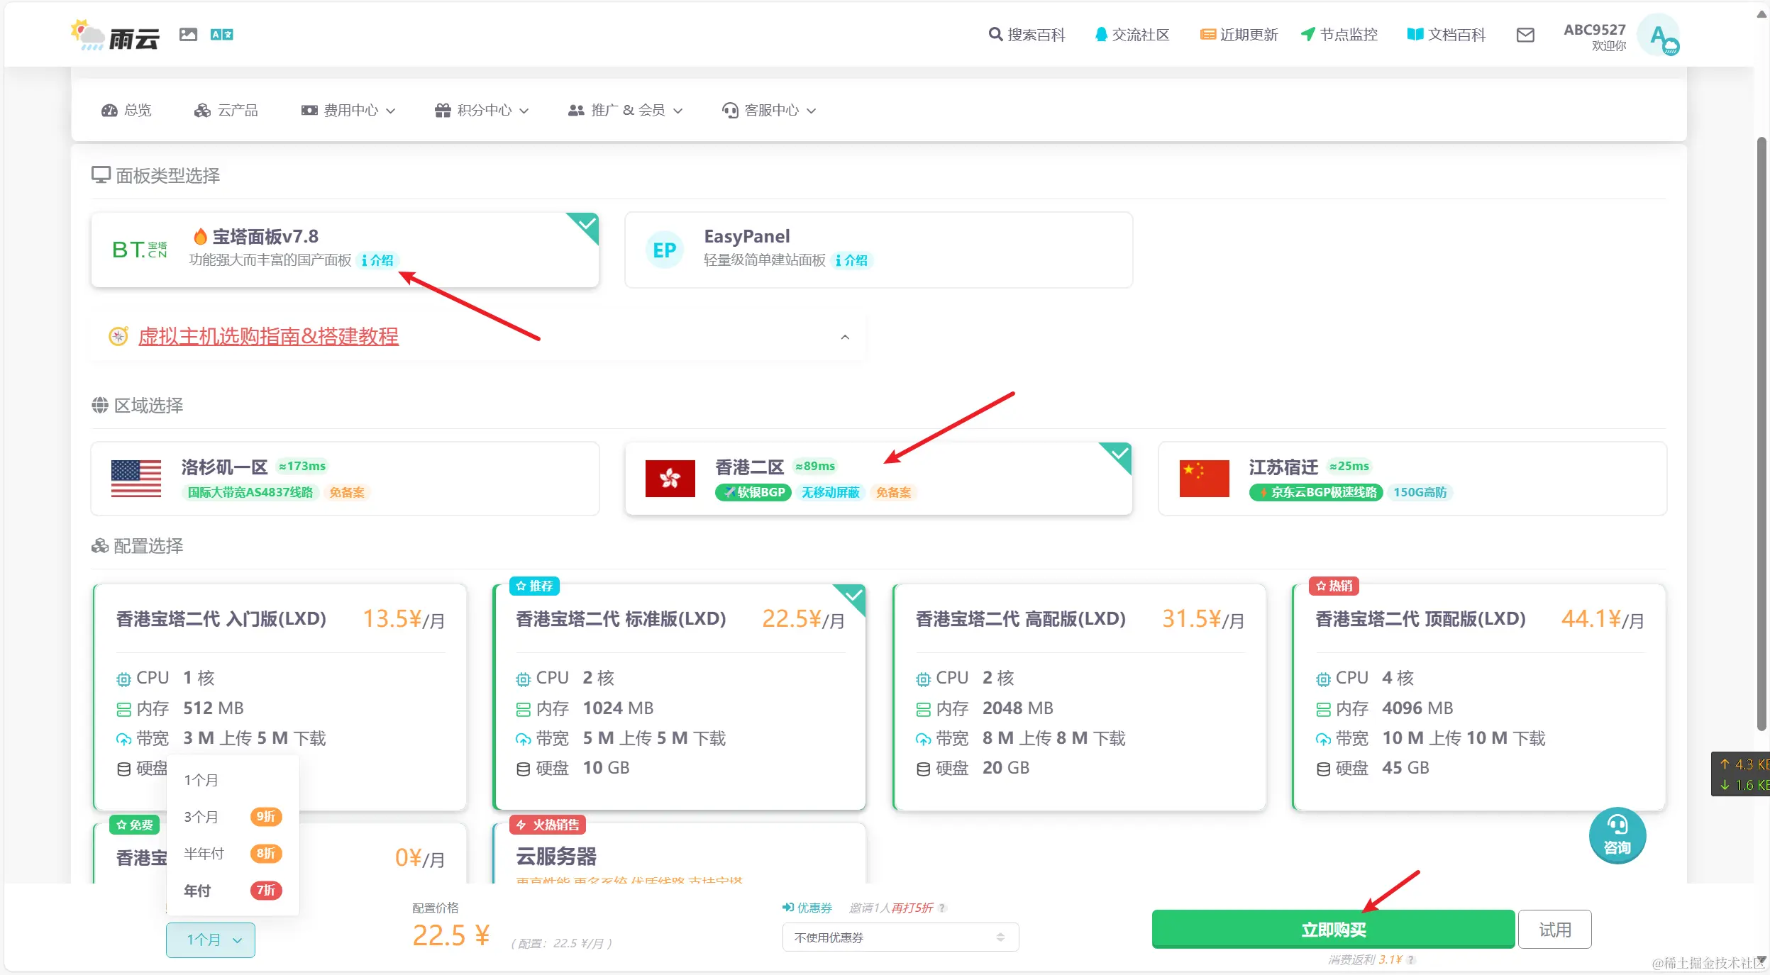Image resolution: width=1770 pixels, height=975 pixels.
Task: Click 推荐 badge on 标准版 card
Action: pyautogui.click(x=534, y=586)
